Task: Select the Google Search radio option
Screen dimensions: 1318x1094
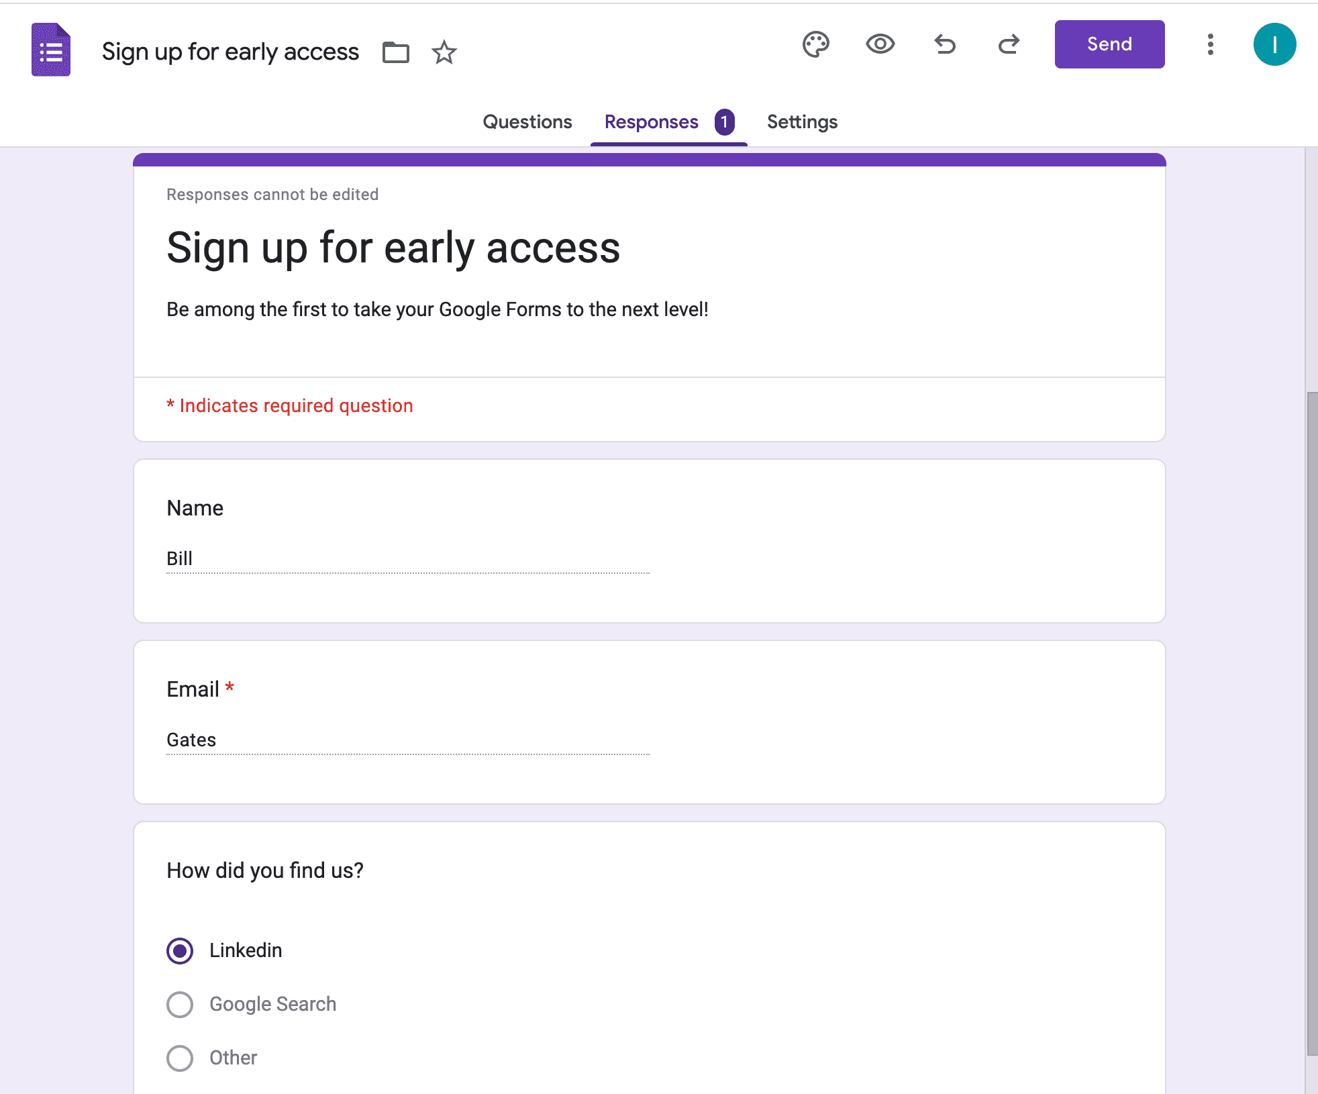Action: pos(180,1005)
